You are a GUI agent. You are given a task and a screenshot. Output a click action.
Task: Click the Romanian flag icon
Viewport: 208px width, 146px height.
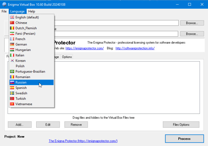(12, 77)
